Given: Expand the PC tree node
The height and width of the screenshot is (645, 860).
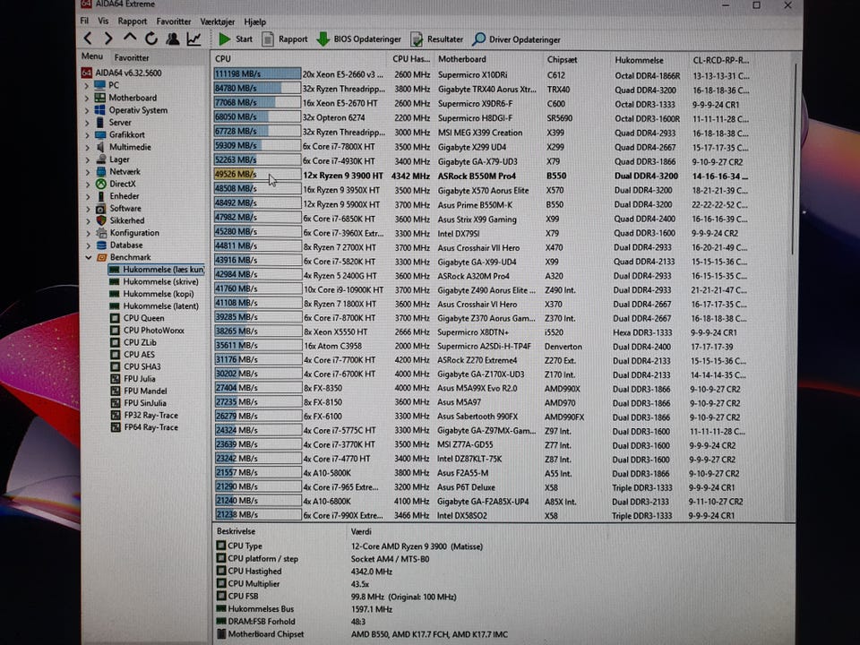Looking at the screenshot, I should (x=87, y=86).
